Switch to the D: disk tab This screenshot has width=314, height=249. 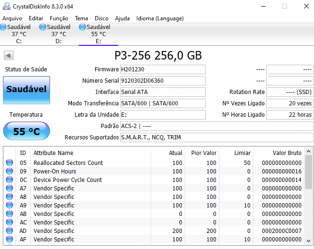(58, 34)
